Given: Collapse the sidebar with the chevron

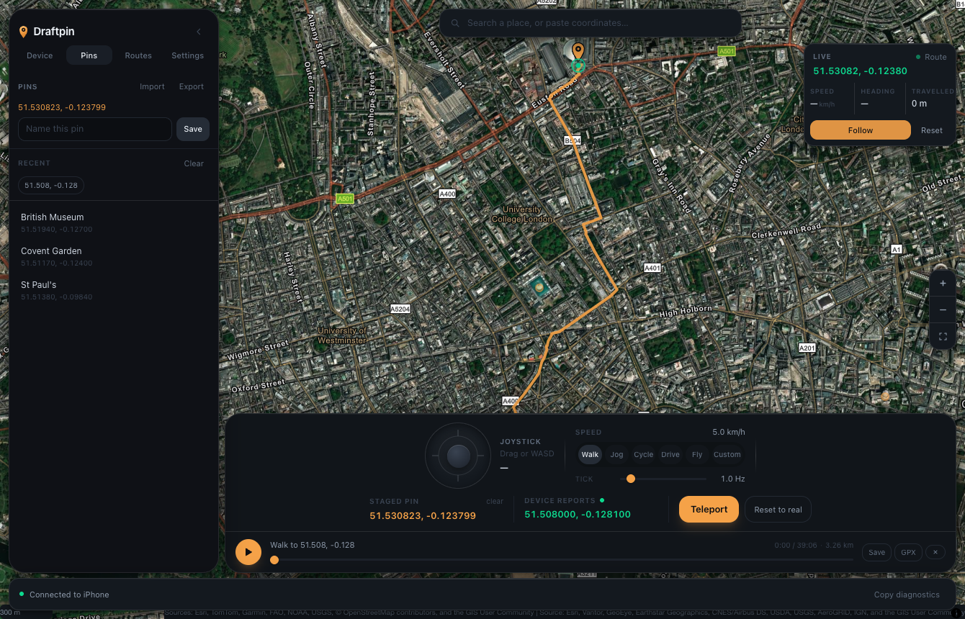Looking at the screenshot, I should [x=199, y=32].
